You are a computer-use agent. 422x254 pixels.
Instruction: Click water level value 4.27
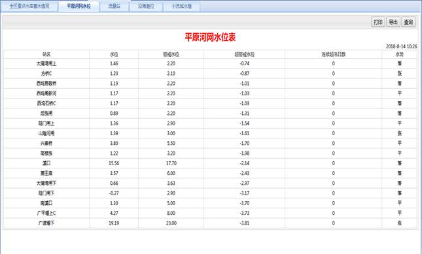click(114, 213)
